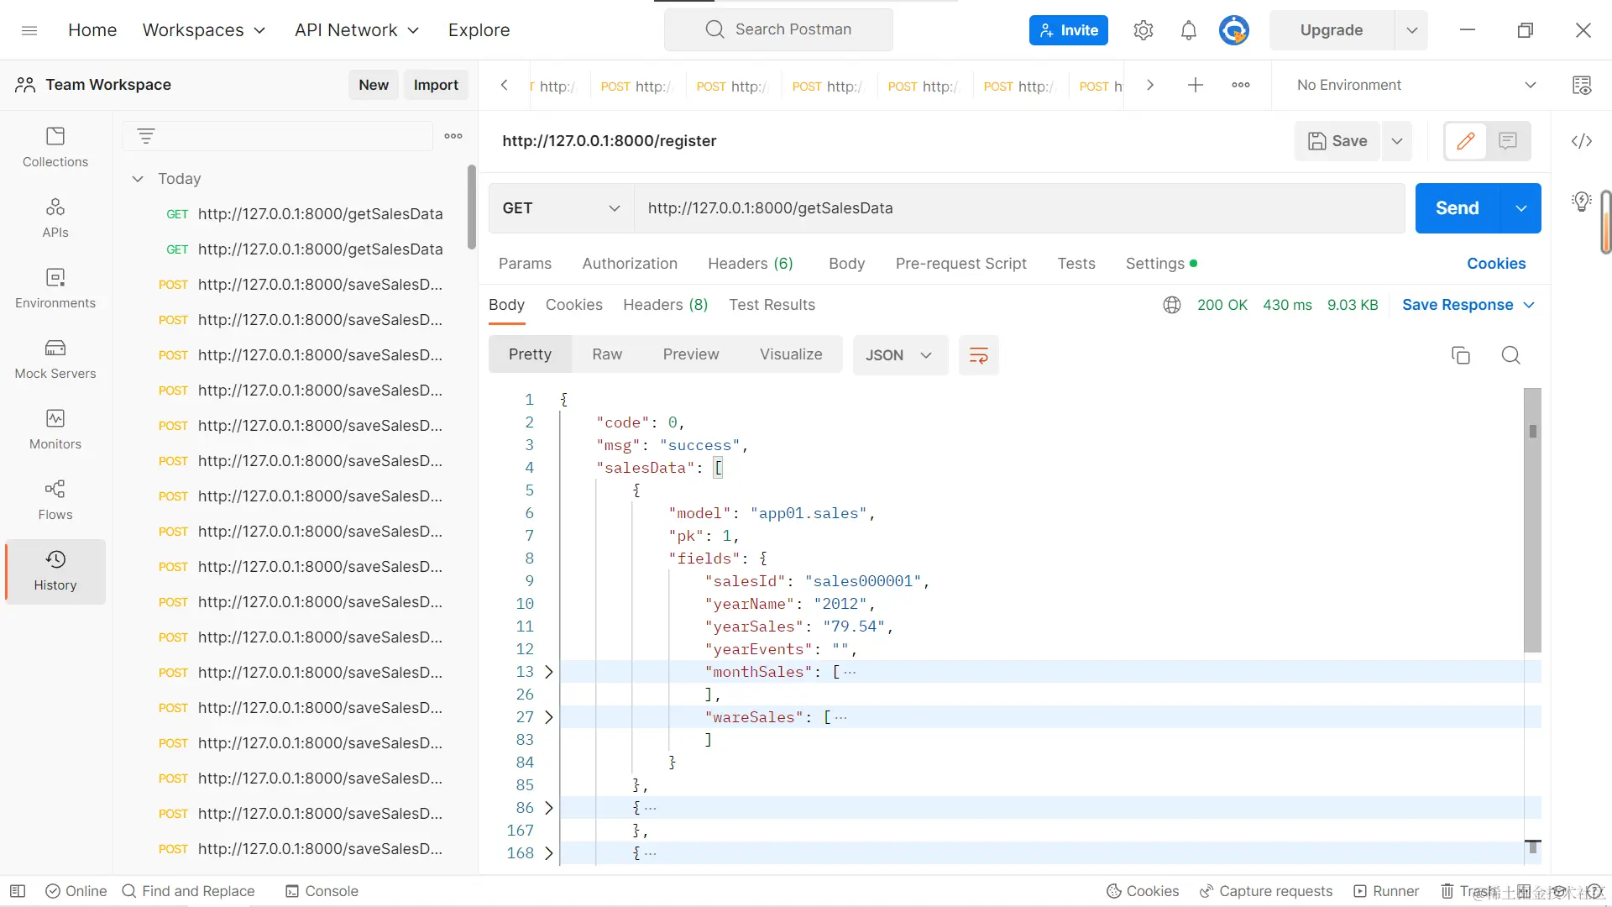Expand the object on line 168
Viewport: 1612px width, 907px height.
[x=549, y=853]
